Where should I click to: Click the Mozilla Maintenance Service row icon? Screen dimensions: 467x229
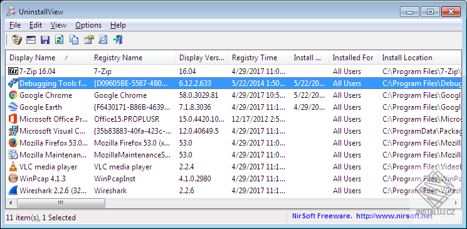tap(13, 155)
